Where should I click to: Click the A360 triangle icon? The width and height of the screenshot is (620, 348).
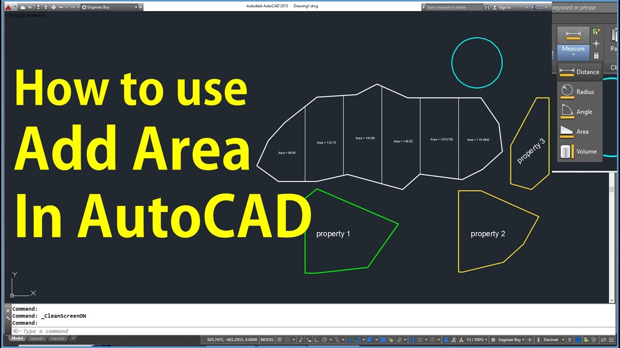point(541,7)
